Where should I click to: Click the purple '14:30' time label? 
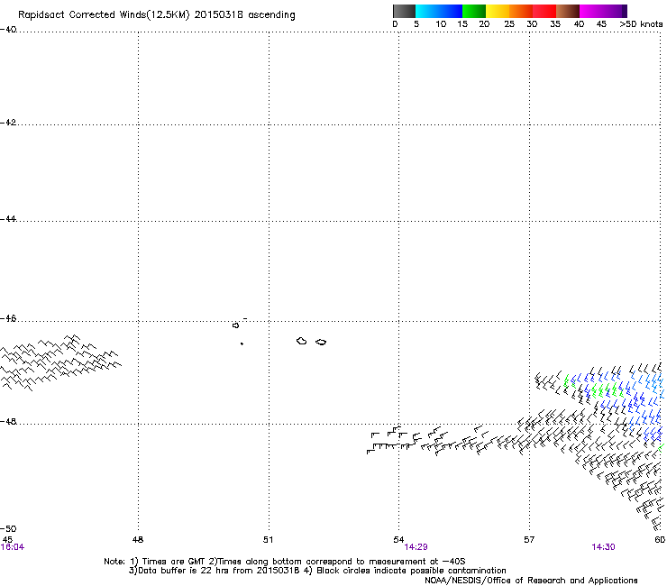[603, 547]
